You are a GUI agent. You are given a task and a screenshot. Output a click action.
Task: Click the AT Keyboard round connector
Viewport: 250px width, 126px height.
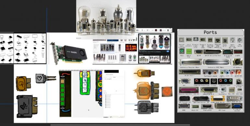point(237,62)
